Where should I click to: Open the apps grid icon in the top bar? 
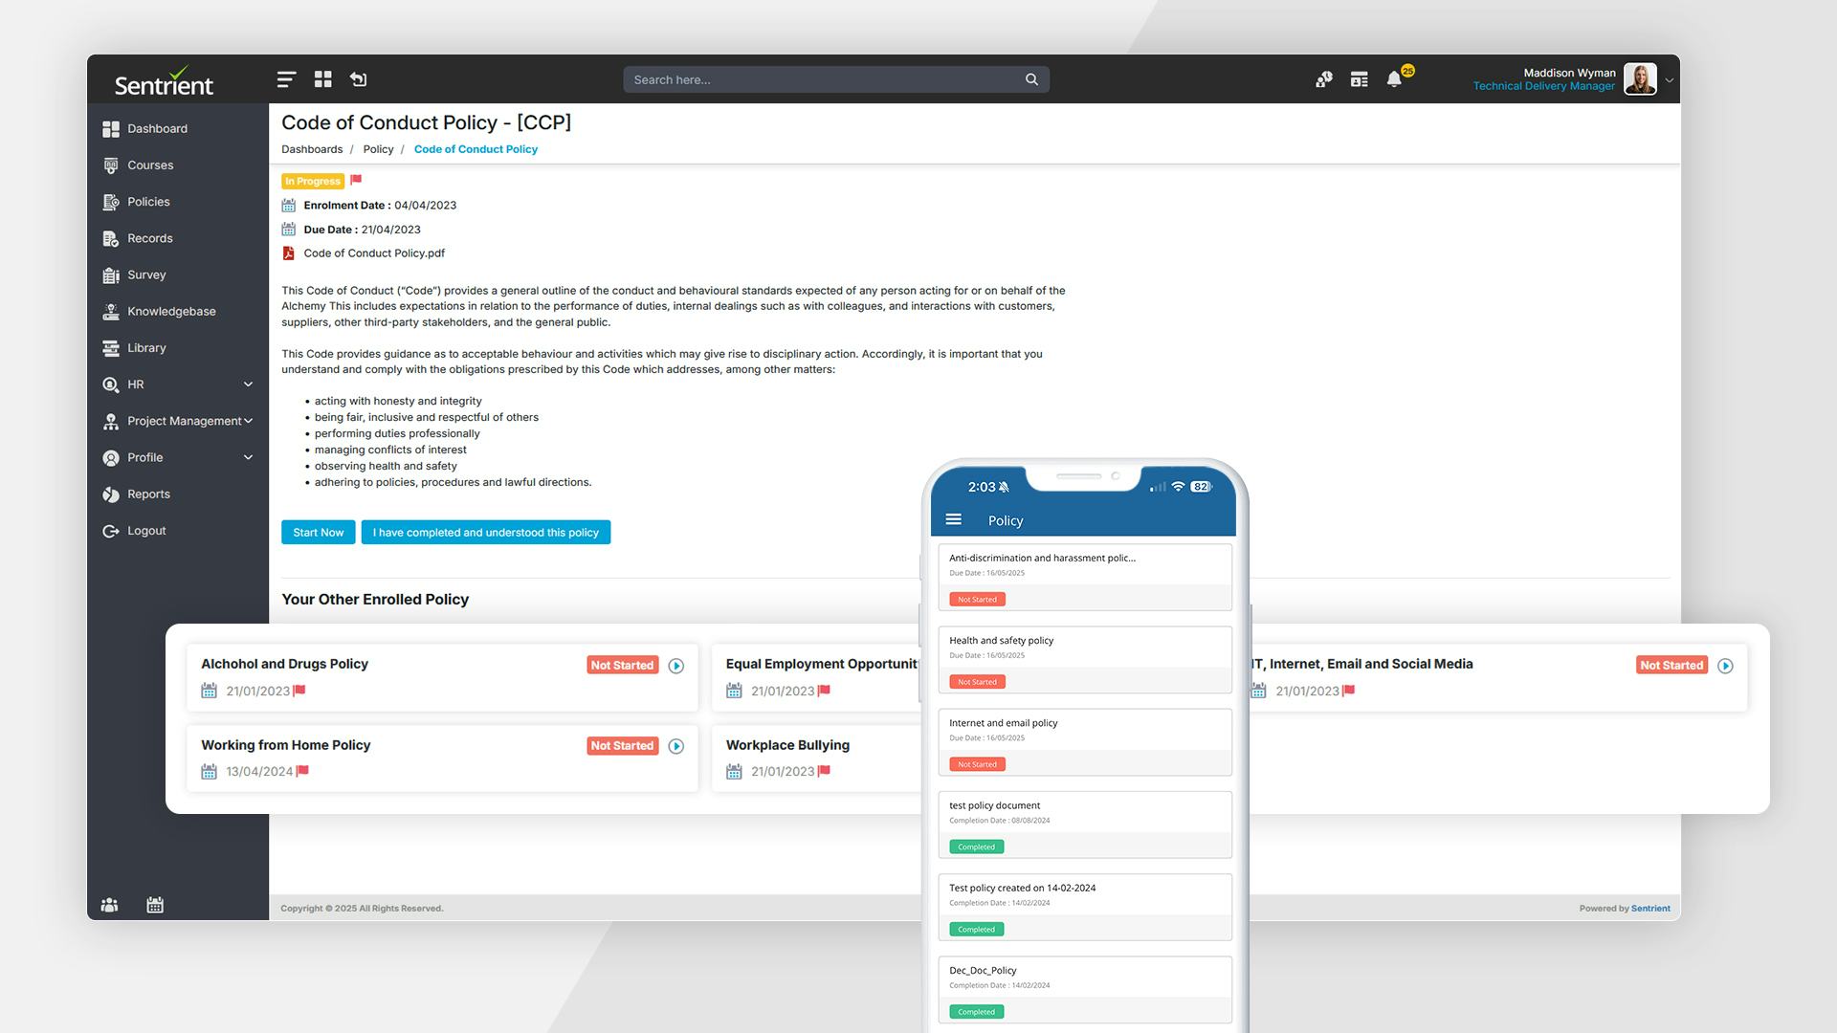[322, 79]
